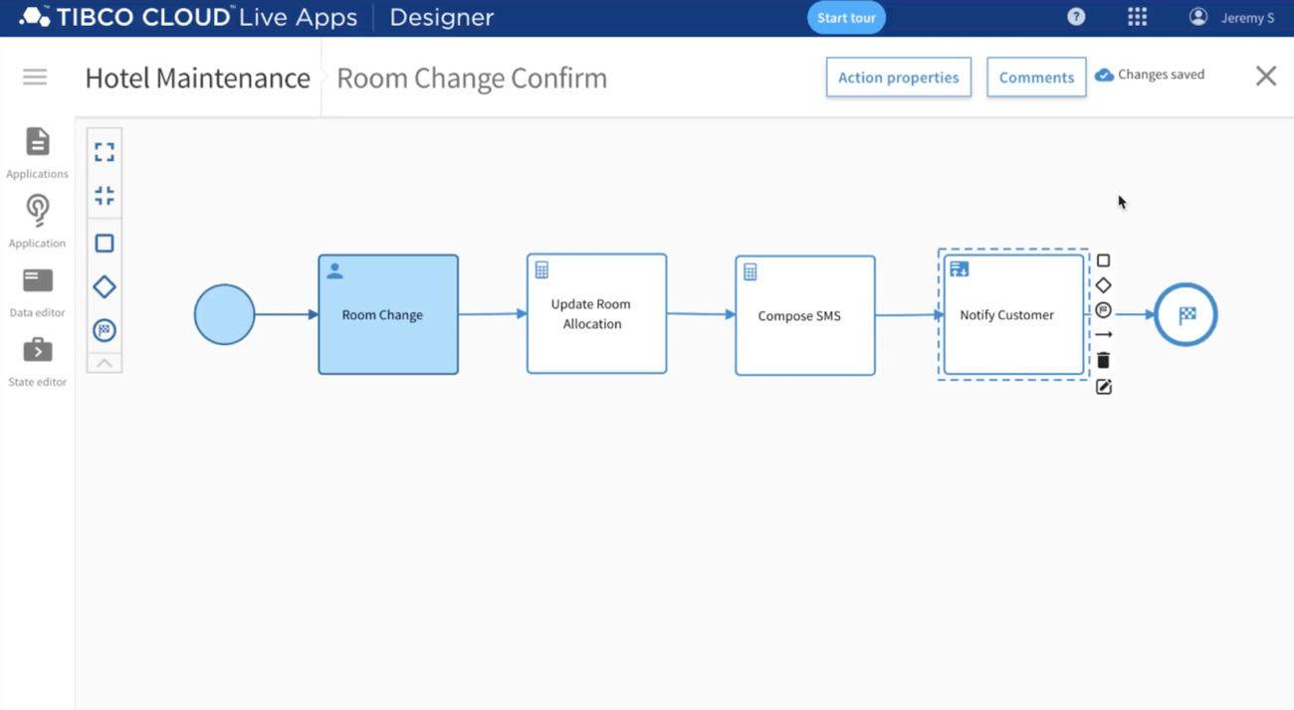Append an end event after Notify Customer
1294x710 pixels.
[x=1103, y=310]
